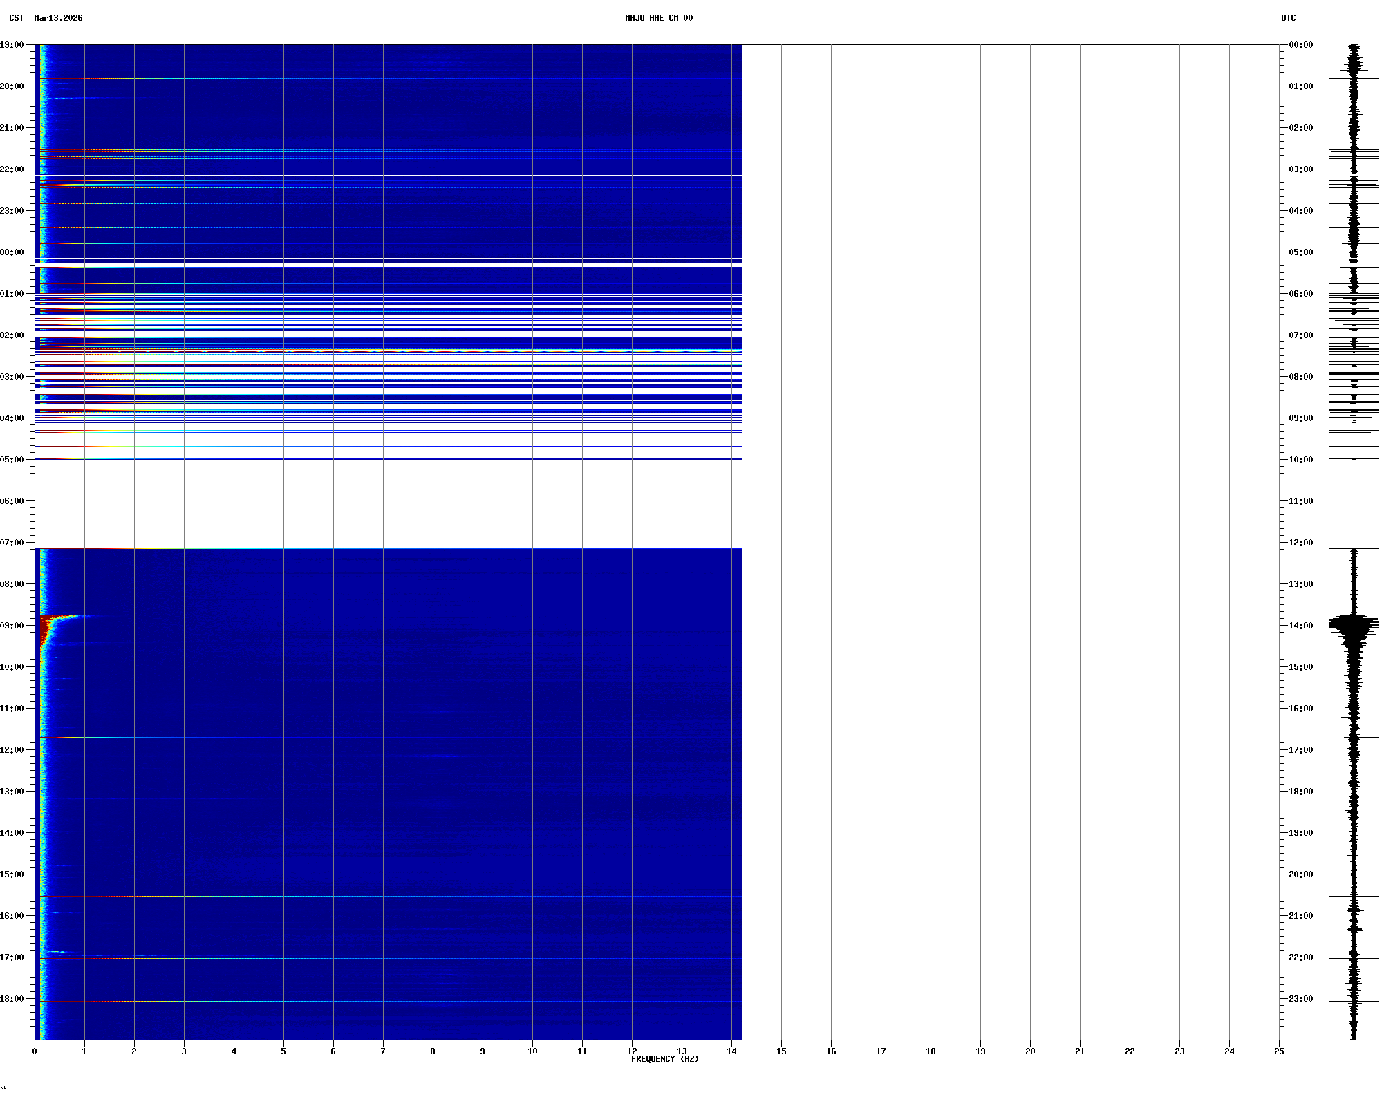Click the CST timezone label
The height and width of the screenshot is (1095, 1384).
(17, 18)
